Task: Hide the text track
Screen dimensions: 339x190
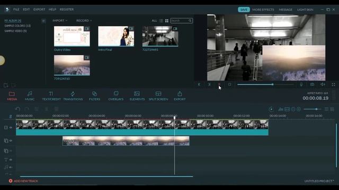Action: click(x=11, y=159)
